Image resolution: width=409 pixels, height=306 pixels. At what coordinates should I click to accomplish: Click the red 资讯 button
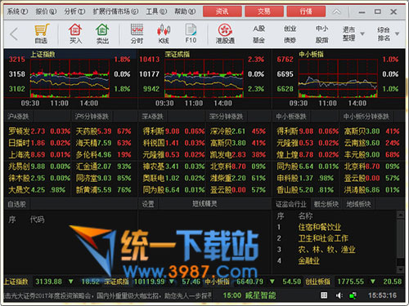pyautogui.click(x=222, y=11)
